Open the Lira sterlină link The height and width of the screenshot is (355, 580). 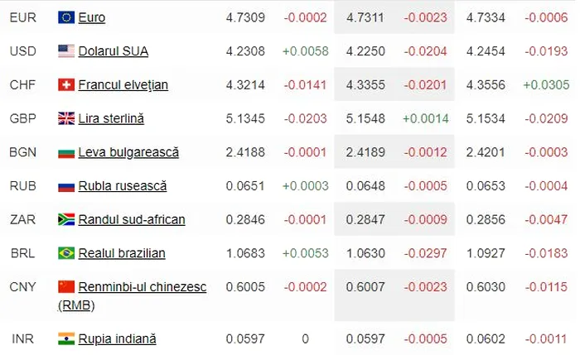coord(111,119)
